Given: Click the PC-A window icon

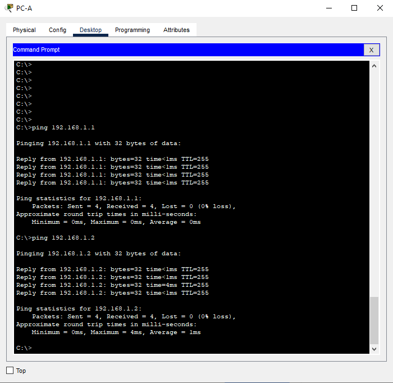Looking at the screenshot, I should pyautogui.click(x=10, y=8).
